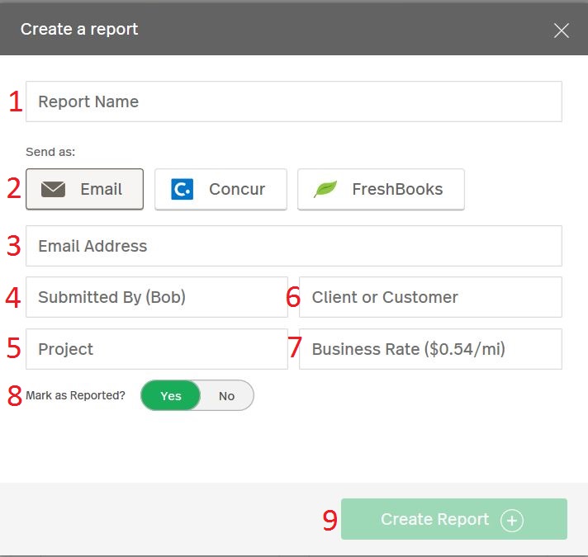Image resolution: width=588 pixels, height=557 pixels.
Task: Click the green FreshBooks leaf icon
Action: (x=325, y=189)
